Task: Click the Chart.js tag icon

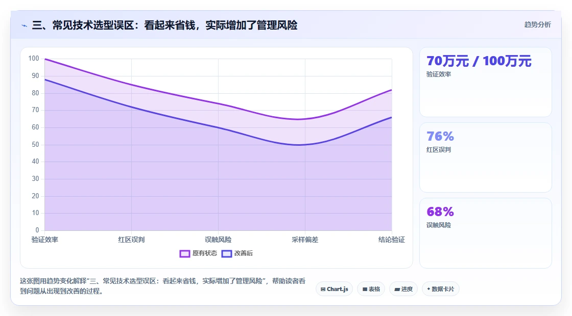Action: click(323, 289)
